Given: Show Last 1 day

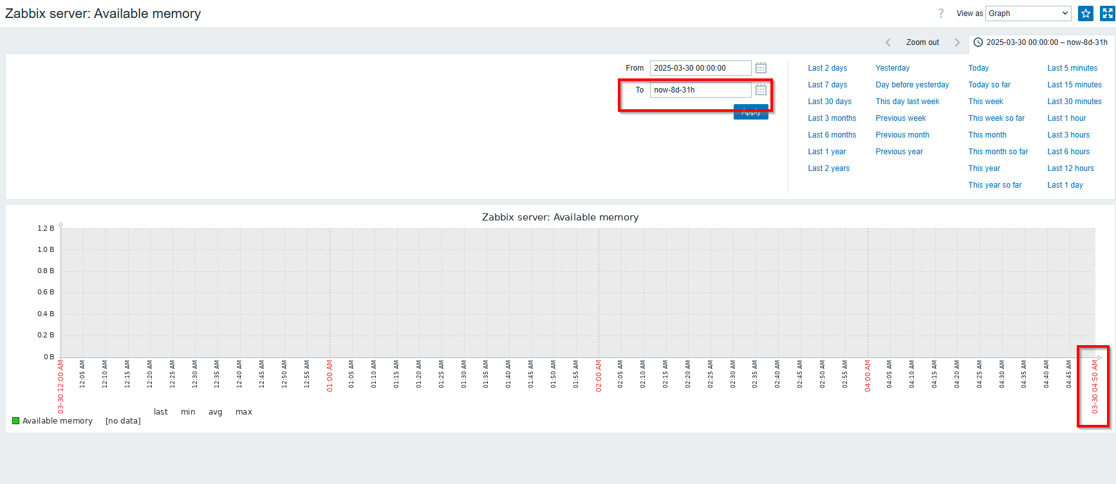Looking at the screenshot, I should pyautogui.click(x=1065, y=185).
